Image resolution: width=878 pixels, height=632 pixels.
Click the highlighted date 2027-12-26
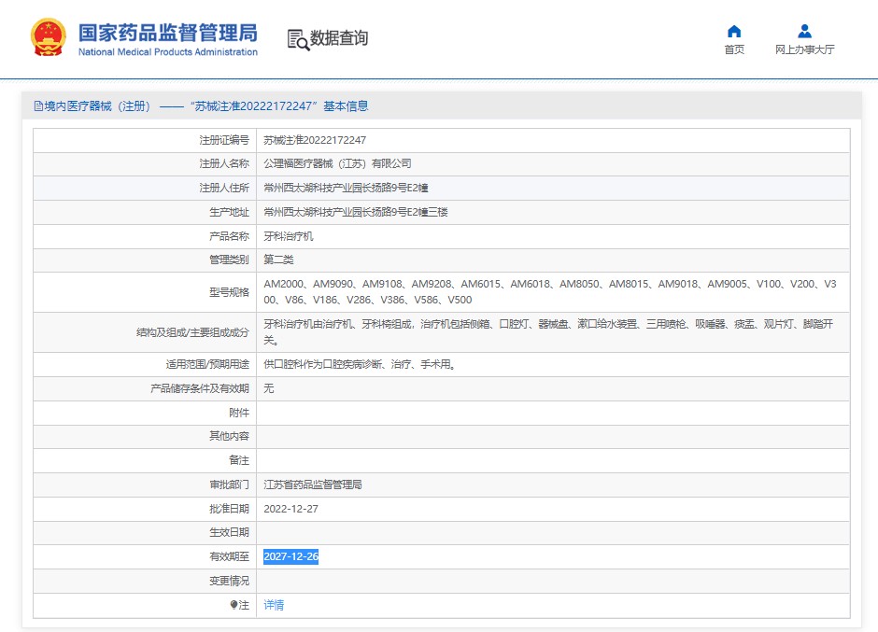(290, 556)
